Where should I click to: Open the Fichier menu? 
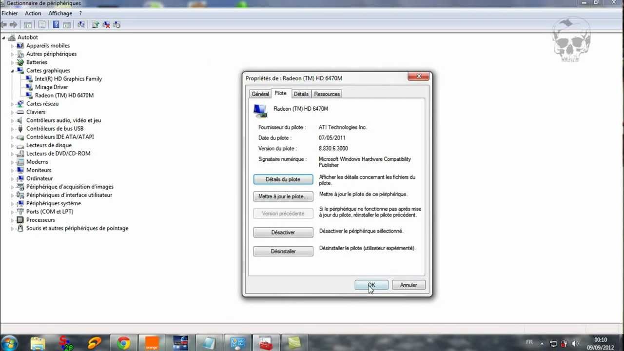pos(10,14)
